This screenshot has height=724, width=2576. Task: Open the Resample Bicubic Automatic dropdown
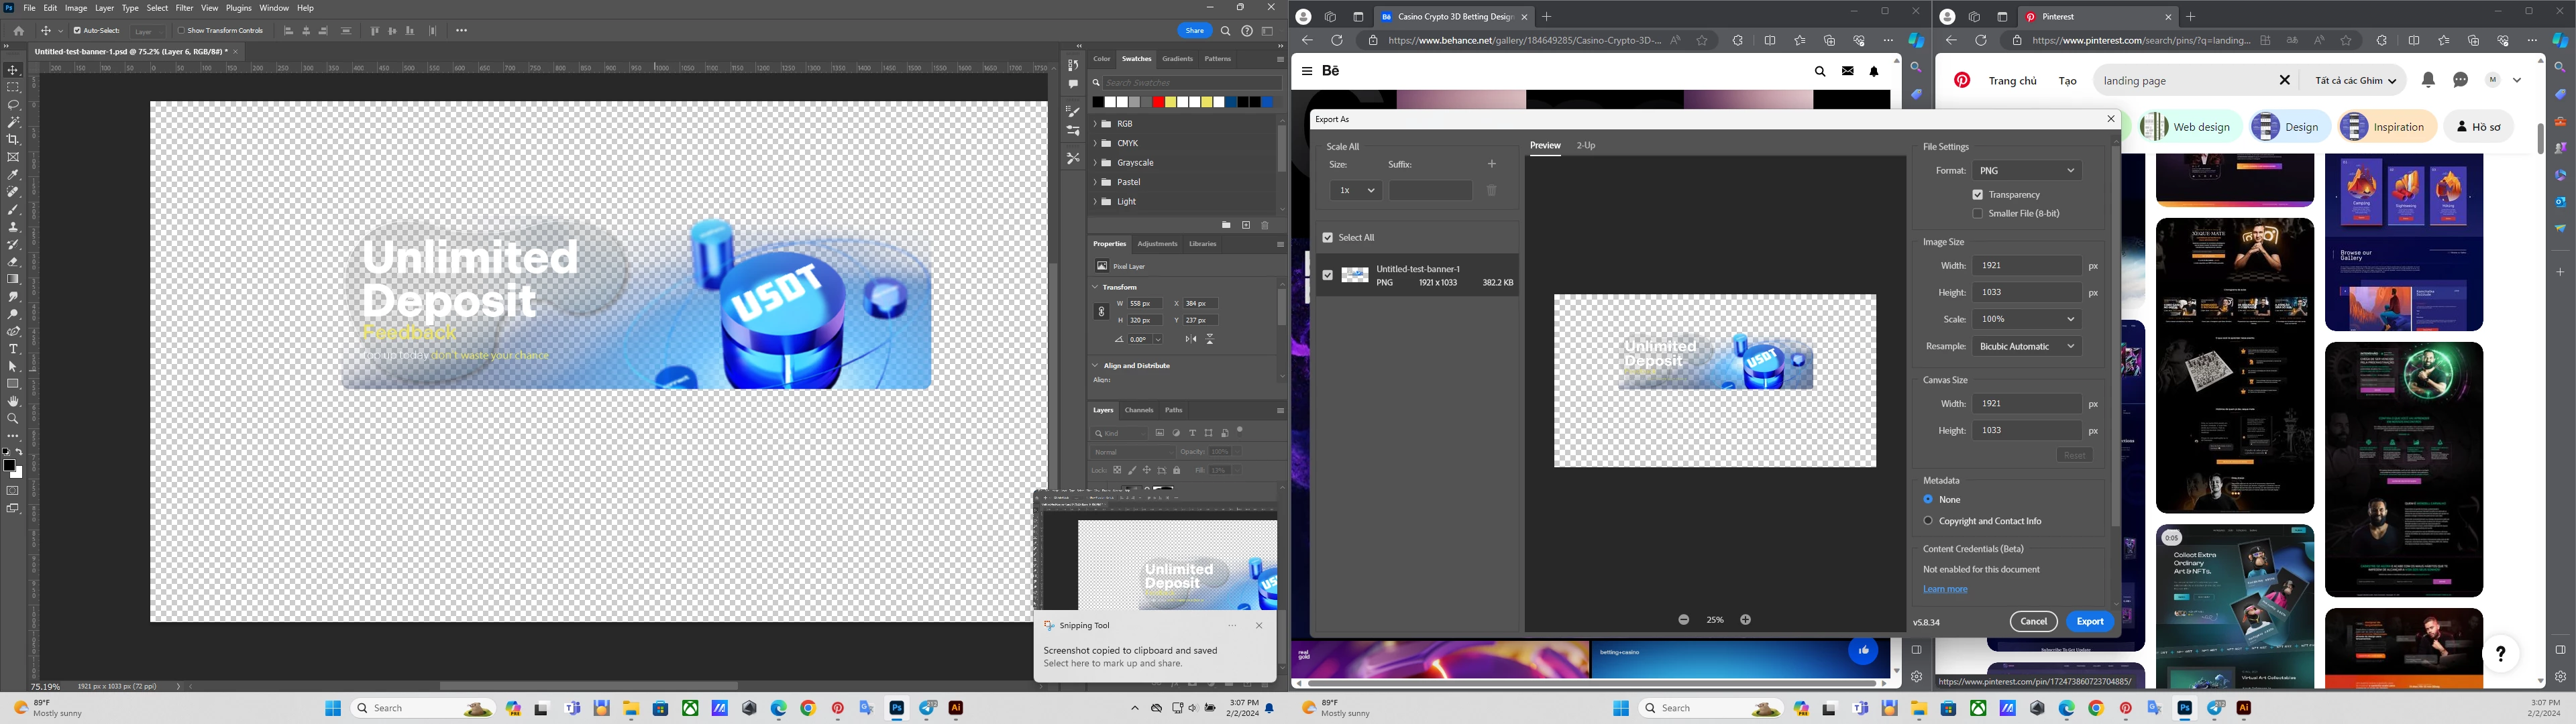(2026, 346)
